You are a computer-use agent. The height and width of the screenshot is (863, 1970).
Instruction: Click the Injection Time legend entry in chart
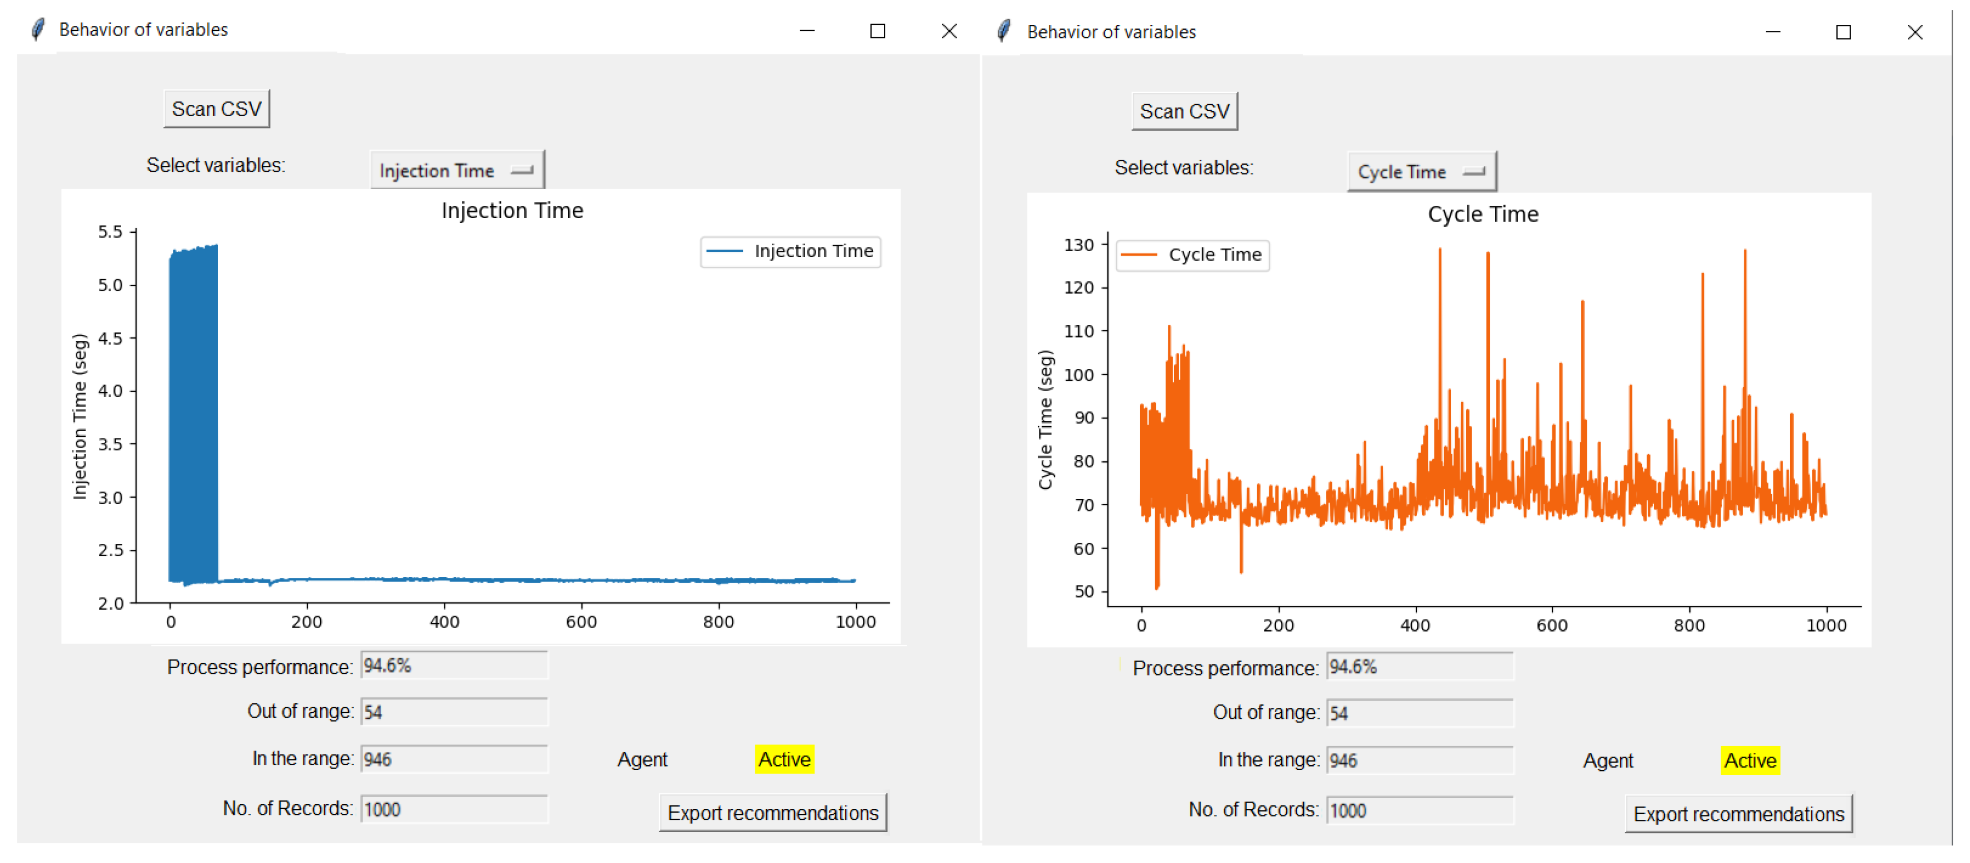[x=790, y=252]
